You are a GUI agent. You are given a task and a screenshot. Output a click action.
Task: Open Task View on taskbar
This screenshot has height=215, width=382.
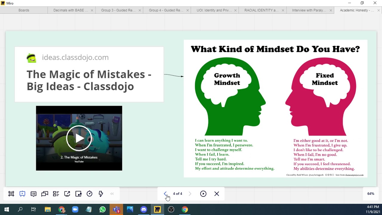33,209
